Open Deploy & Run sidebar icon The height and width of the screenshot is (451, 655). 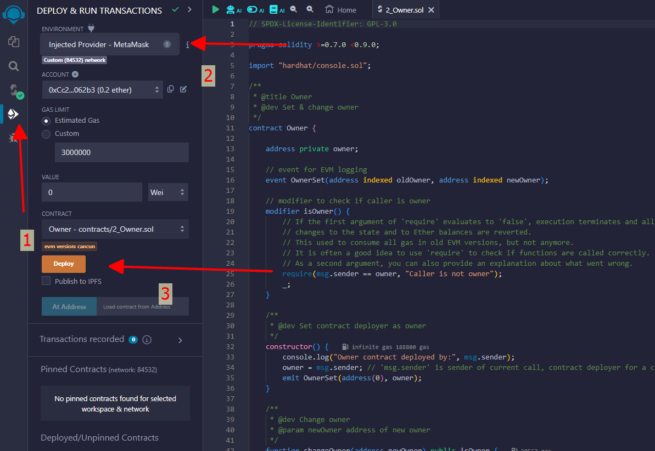(13, 113)
